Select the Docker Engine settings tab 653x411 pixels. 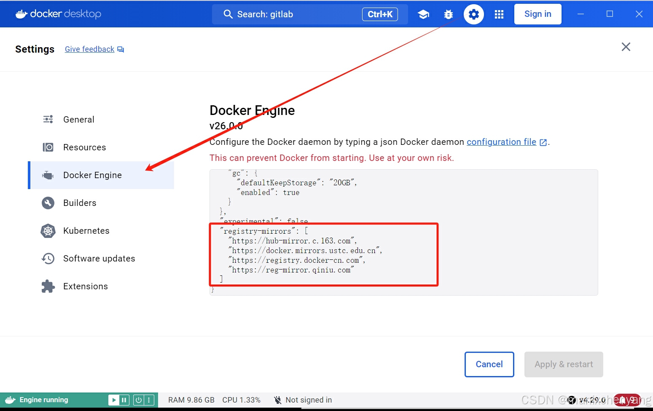(101, 175)
